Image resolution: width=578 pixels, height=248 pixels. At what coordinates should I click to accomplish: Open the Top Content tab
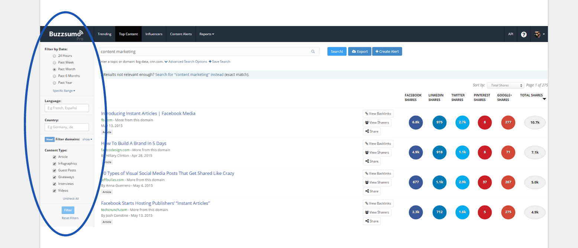pyautogui.click(x=129, y=34)
